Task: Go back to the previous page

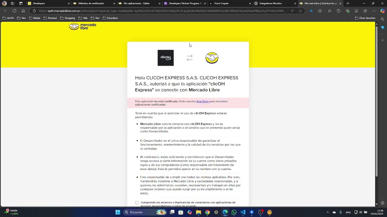Action: coord(5,11)
